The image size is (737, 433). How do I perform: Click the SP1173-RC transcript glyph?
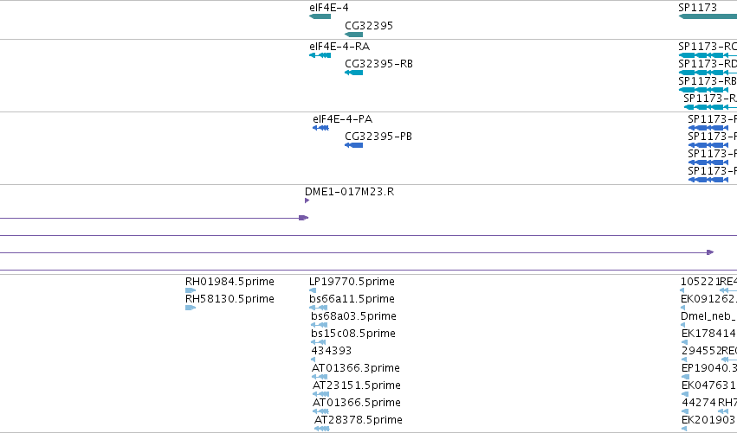coord(708,55)
